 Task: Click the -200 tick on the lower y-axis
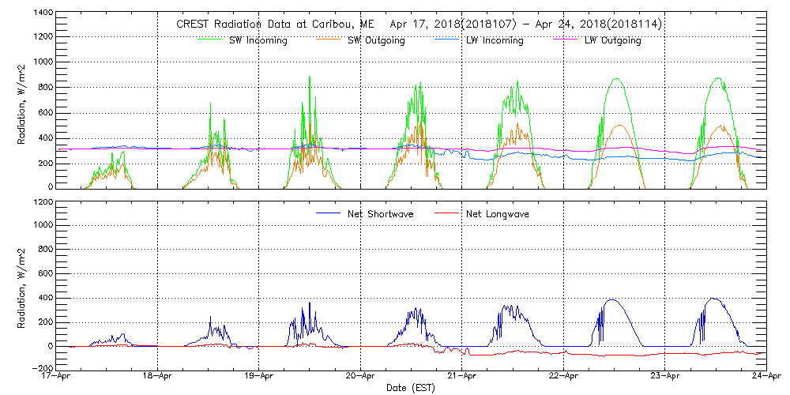(x=43, y=368)
